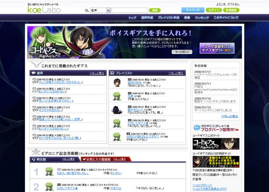Image resolution: width=269 pixels, height=192 pixels.
Task: Click the 2008/07/16 緊急サーバメンテナンス news entry
Action: click(x=216, y=100)
